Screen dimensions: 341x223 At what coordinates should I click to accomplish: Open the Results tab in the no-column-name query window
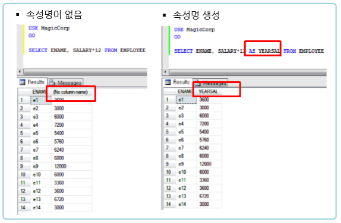coord(32,82)
